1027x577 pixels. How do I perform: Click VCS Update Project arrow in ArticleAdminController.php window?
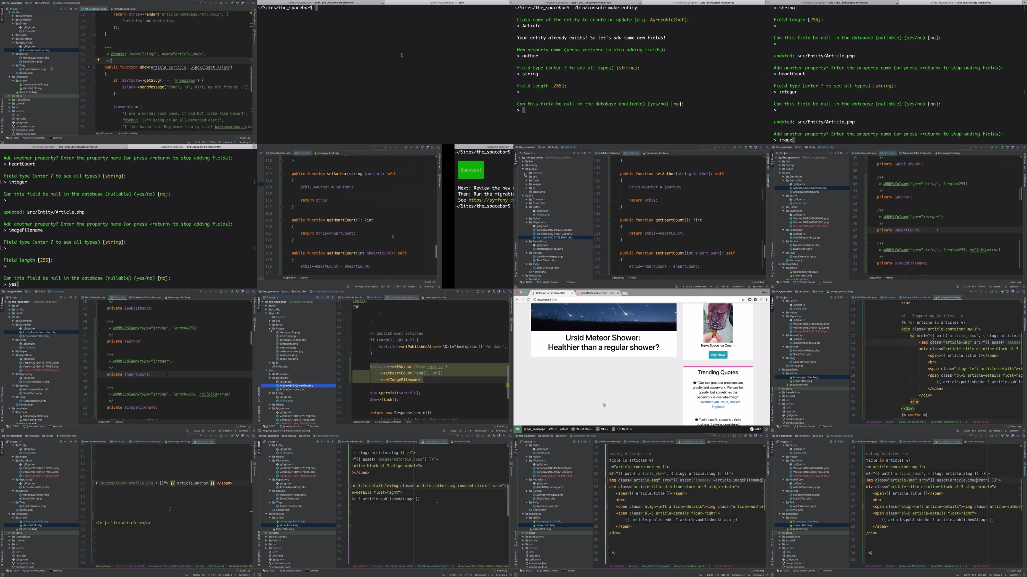click(x=489, y=292)
